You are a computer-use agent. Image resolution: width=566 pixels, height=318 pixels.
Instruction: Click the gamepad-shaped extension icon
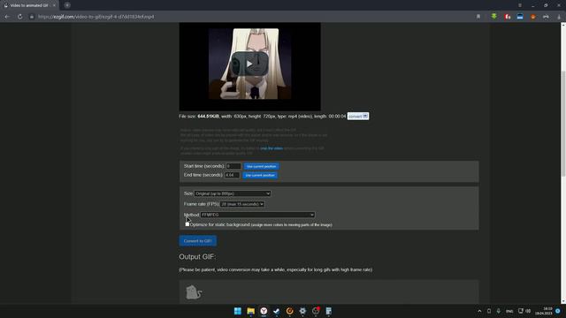click(546, 17)
